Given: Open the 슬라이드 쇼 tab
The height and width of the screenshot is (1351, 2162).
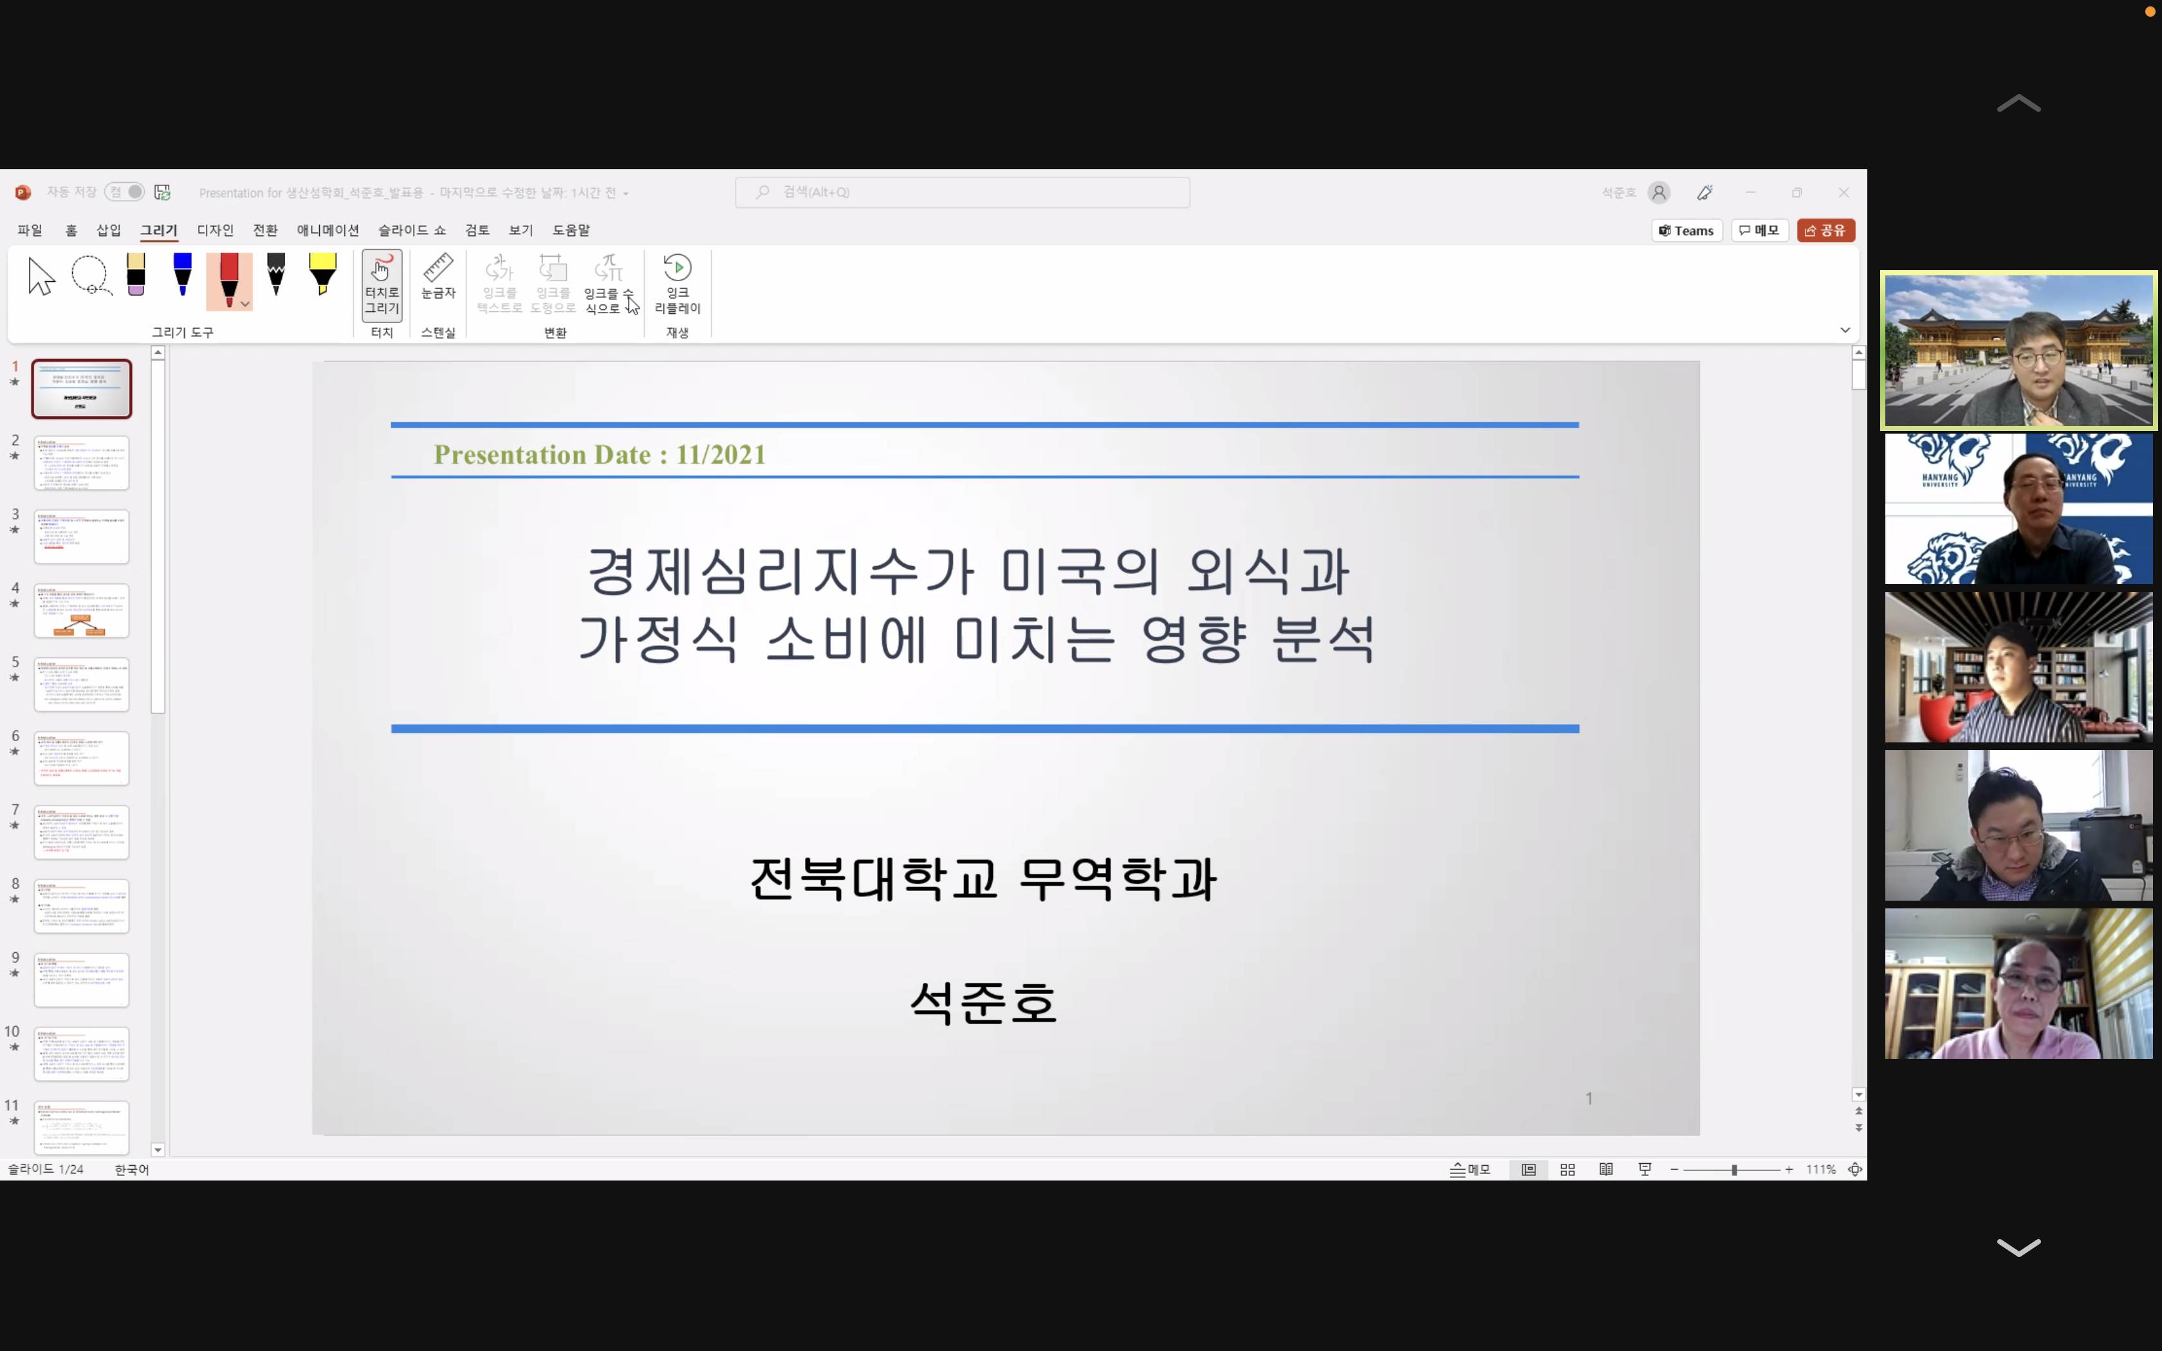Looking at the screenshot, I should (411, 230).
